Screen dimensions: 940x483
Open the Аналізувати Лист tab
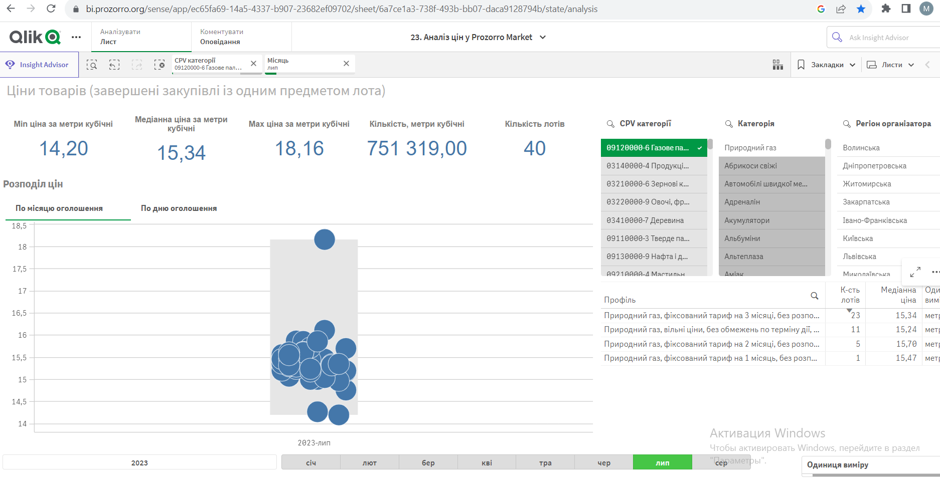[141, 37]
